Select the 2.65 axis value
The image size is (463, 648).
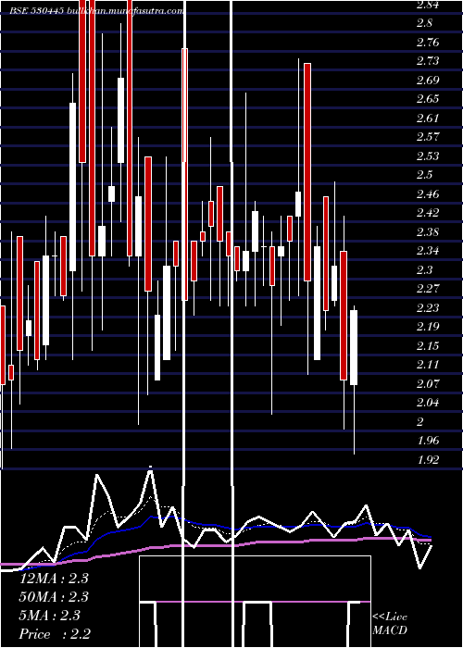pyautogui.click(x=428, y=99)
